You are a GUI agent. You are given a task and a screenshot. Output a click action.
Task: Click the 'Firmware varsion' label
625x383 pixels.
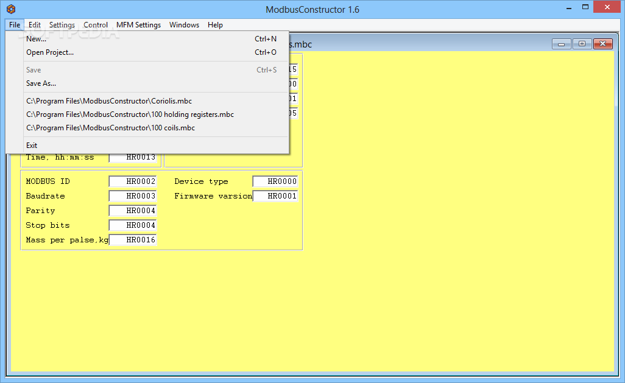213,196
